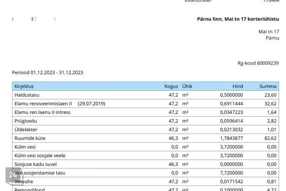Select the Ruumide küte sum 82,62

pos(271,138)
